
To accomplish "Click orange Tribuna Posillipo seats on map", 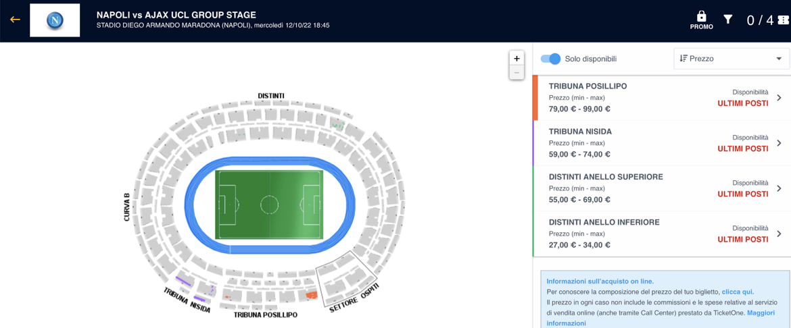I will tap(311, 295).
